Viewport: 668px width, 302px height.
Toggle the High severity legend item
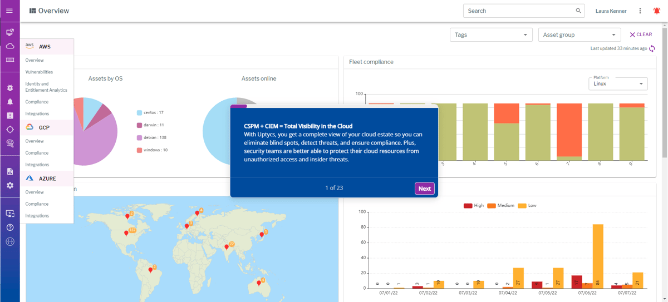(x=474, y=205)
